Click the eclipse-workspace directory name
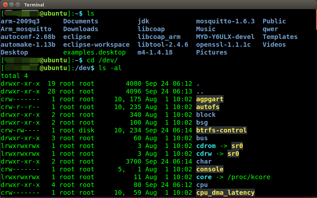This screenshot has width=317, height=198. coord(96,44)
